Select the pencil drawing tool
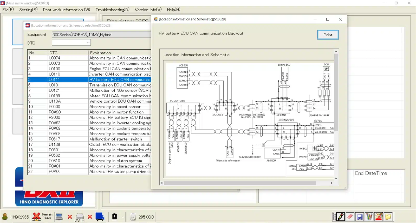Viewport: 416px width, 223px height. [341, 217]
